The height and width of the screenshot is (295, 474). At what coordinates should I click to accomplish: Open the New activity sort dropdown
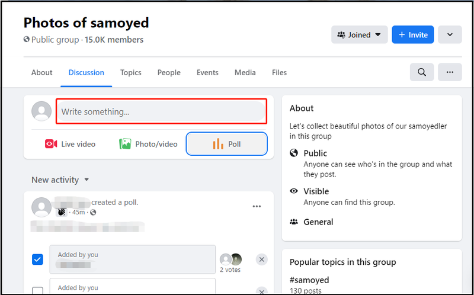pyautogui.click(x=60, y=180)
